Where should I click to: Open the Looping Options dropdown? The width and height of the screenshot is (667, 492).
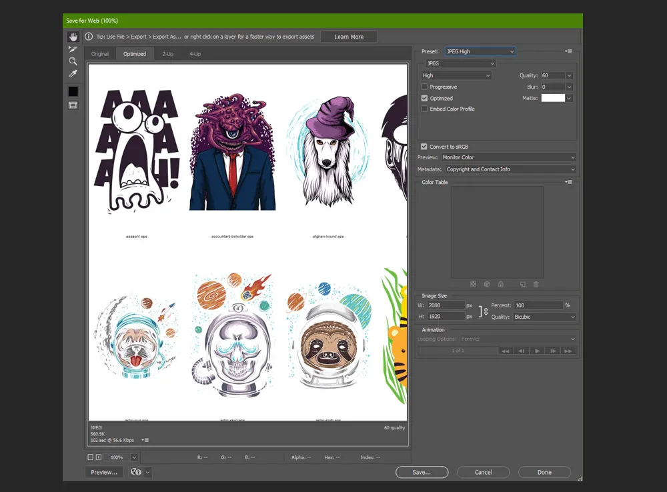[x=518, y=339]
